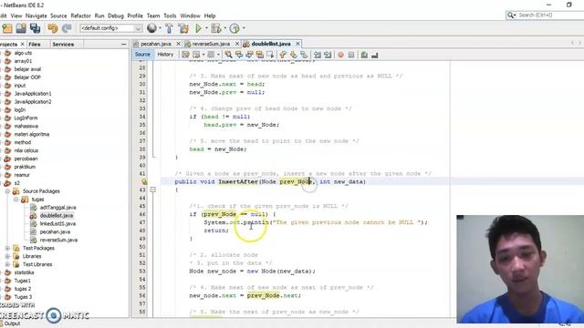This screenshot has width=584, height=328.
Task: Close the doublelist.java editor tab
Action: [297, 44]
